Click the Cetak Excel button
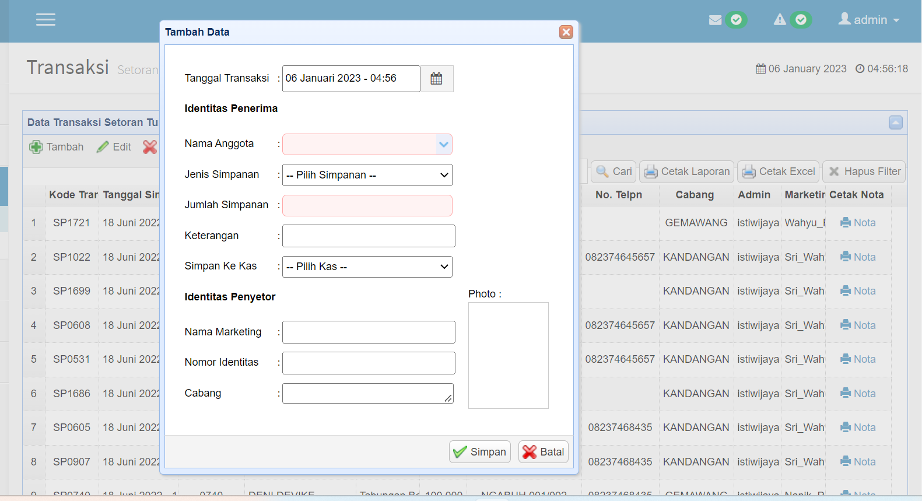Screen dimensions: 922x501 (x=778, y=171)
